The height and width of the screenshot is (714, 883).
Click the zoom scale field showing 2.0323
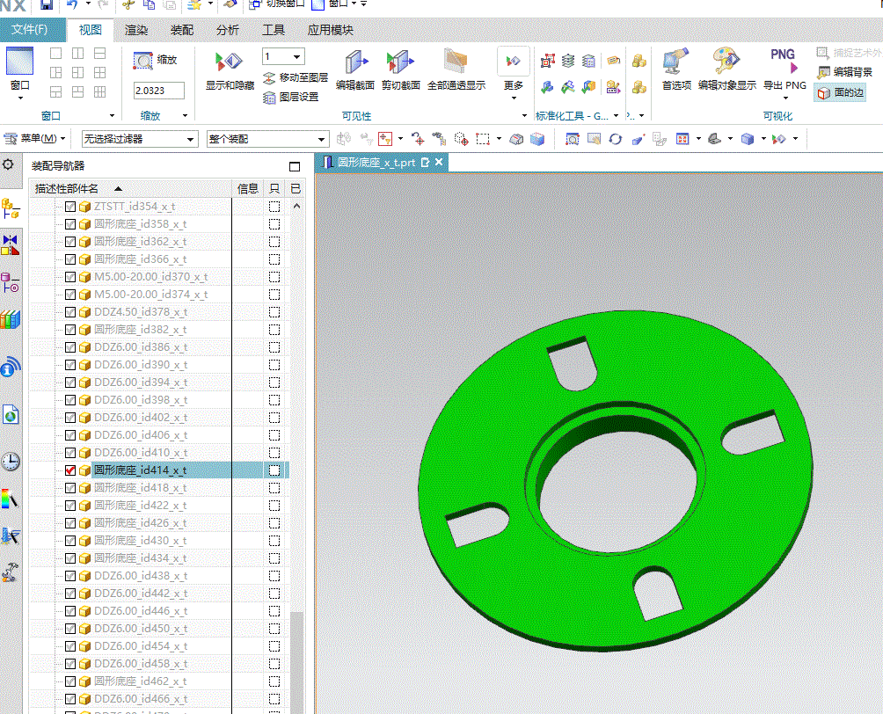point(159,91)
